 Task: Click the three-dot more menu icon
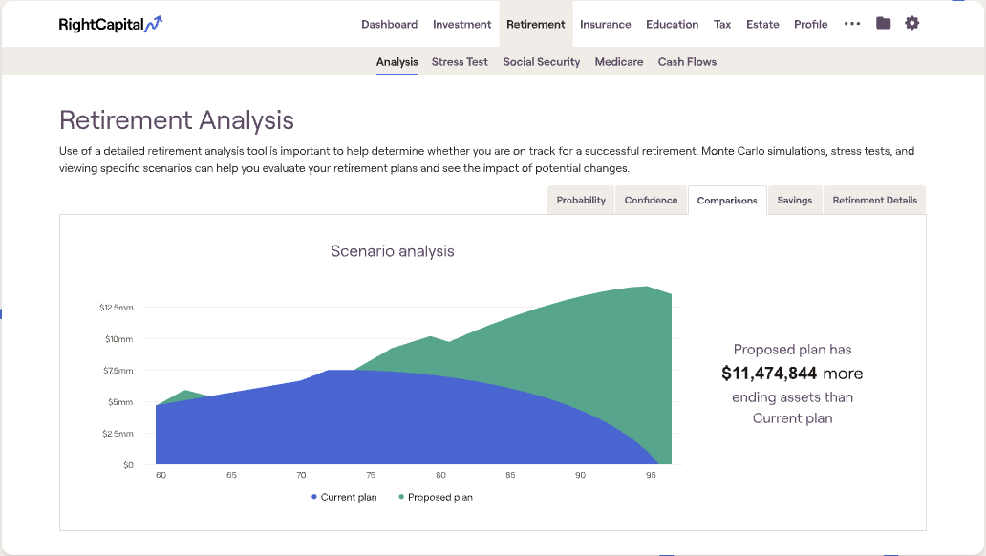coord(852,24)
